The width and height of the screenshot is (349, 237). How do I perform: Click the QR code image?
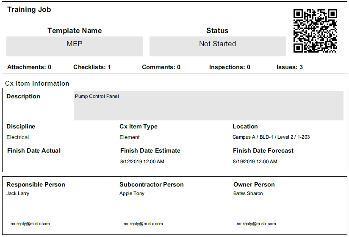pos(315,31)
